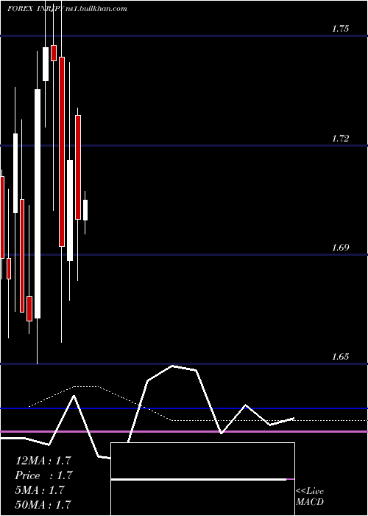Click the 1.69 price level label
Screen dimensions: 368x516
pos(340,248)
